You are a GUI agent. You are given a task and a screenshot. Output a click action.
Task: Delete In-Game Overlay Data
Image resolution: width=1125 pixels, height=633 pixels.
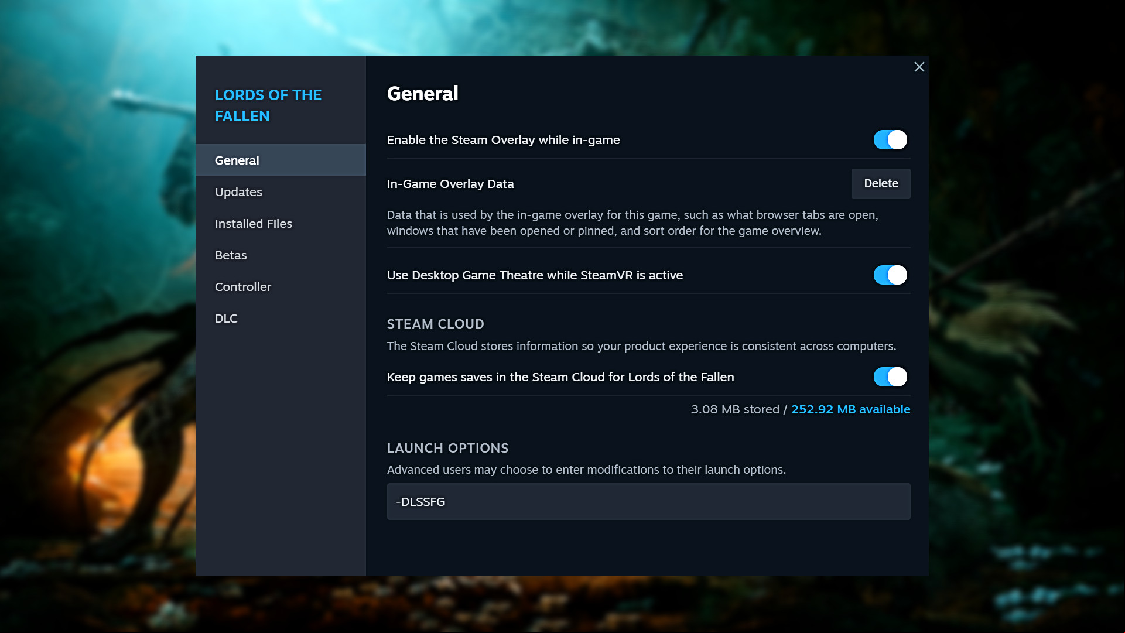click(881, 184)
